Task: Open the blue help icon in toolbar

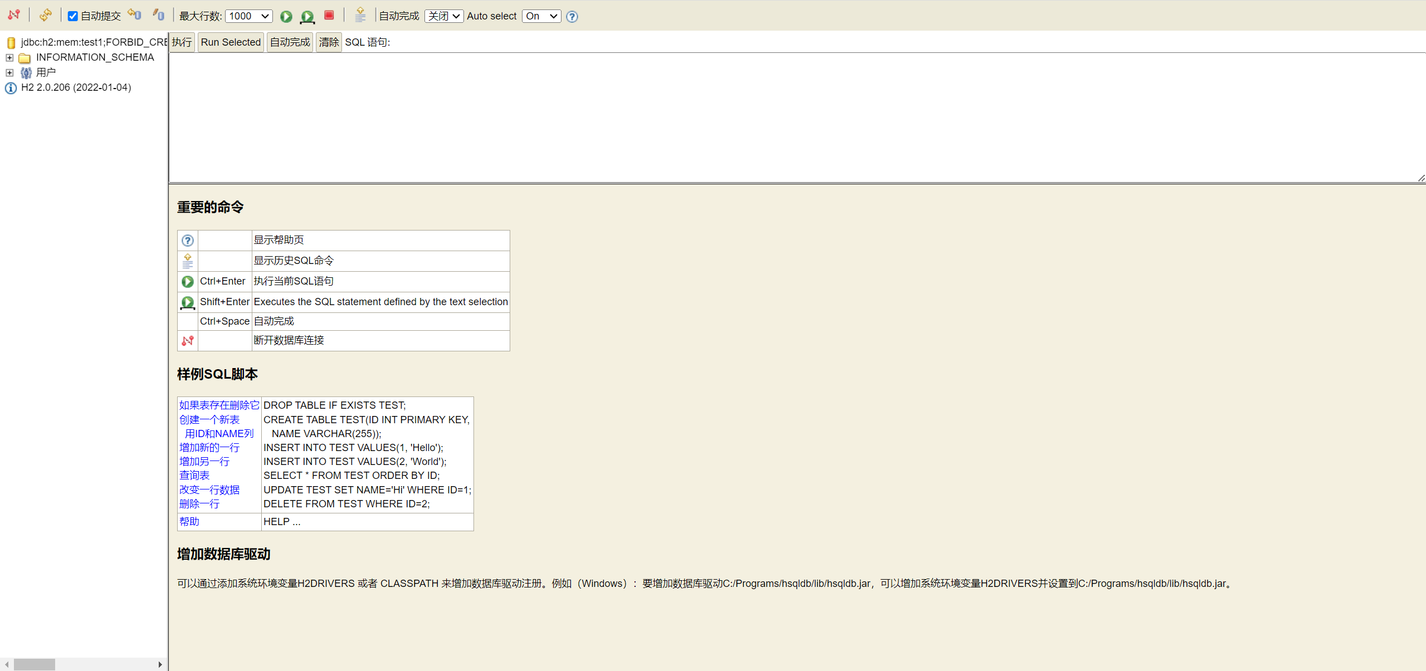Action: pyautogui.click(x=572, y=16)
